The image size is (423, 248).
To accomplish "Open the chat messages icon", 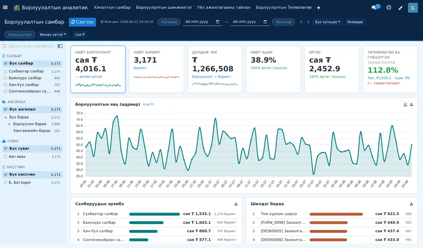I will (374, 8).
